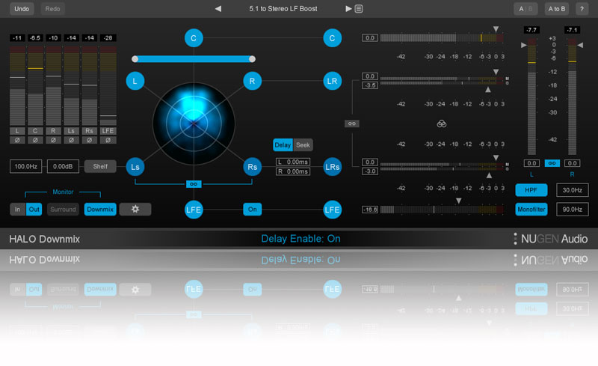This screenshot has height=366, width=598.
Task: Grab the right handle of the center width slider
Action: (x=252, y=58)
